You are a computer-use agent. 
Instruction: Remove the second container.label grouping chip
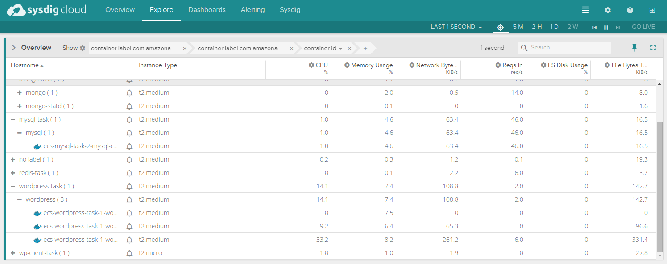(291, 49)
